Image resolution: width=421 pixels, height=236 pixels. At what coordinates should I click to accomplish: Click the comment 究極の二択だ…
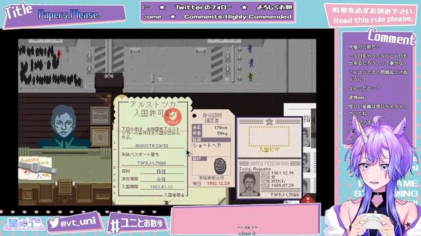point(363,47)
